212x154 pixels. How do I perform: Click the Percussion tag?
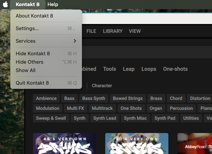click(181, 108)
